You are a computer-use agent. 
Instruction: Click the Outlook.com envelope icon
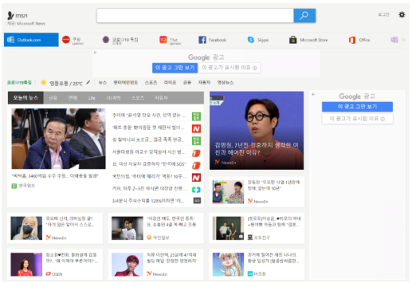(10, 40)
